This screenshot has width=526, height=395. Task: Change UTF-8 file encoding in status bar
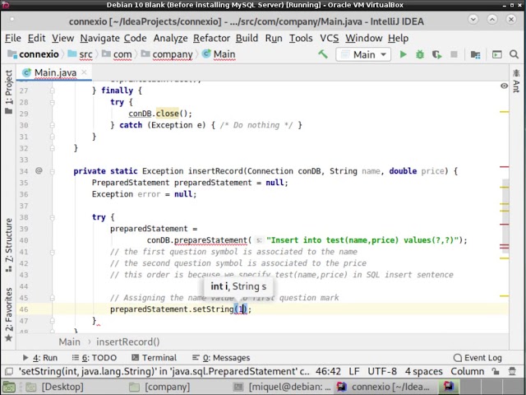382,371
